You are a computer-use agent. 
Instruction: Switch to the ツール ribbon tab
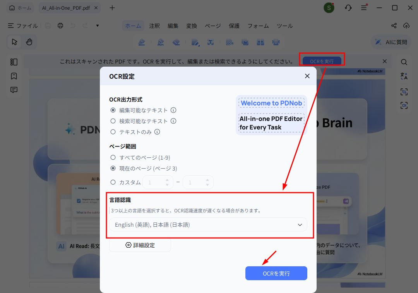(285, 26)
